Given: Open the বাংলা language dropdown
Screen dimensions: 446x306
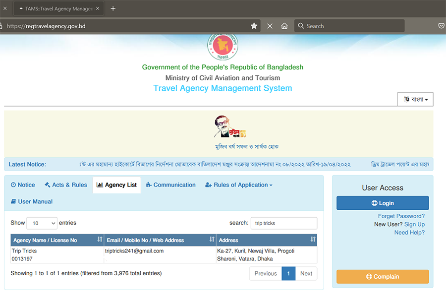Looking at the screenshot, I should [x=415, y=99].
